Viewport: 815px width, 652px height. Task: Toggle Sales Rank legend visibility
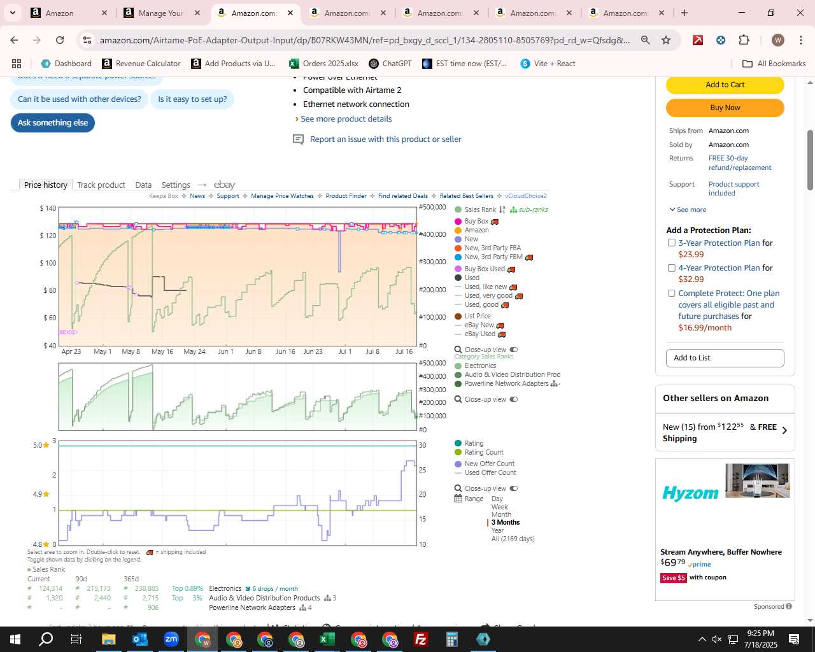tap(475, 209)
